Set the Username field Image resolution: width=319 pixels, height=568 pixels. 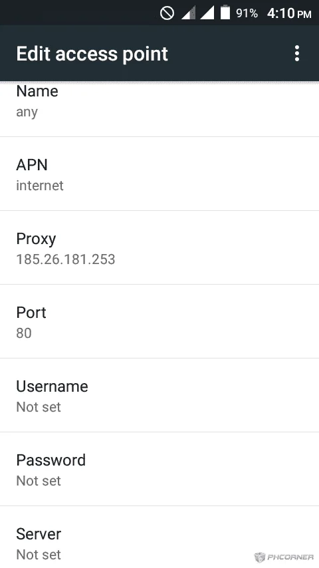pos(159,396)
